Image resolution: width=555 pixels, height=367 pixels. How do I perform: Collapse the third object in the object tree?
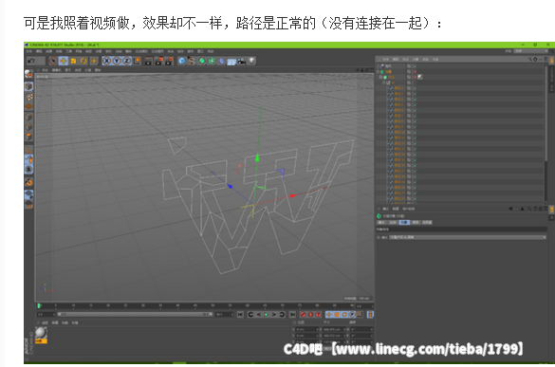[380, 77]
